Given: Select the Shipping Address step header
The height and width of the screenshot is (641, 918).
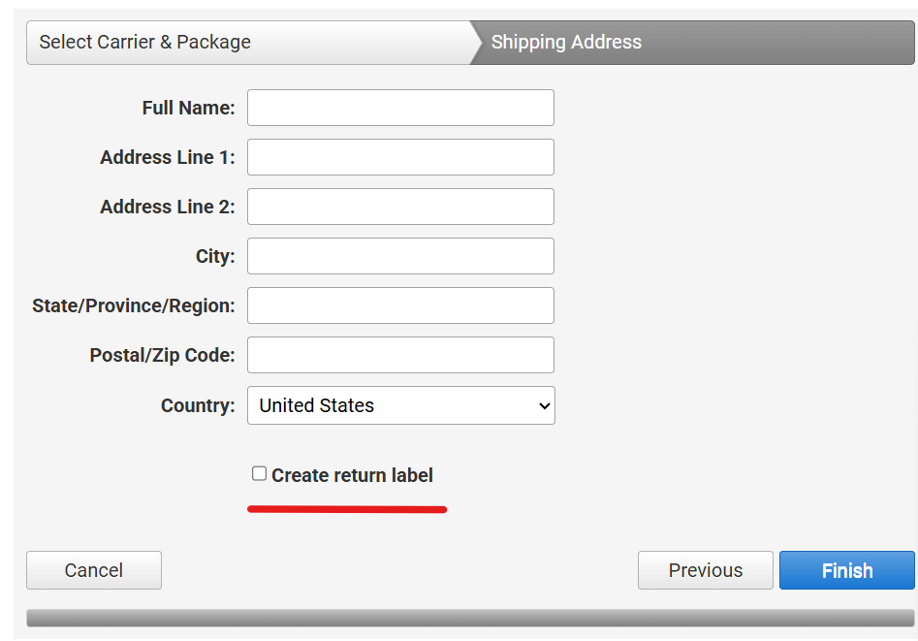Looking at the screenshot, I should click(693, 43).
